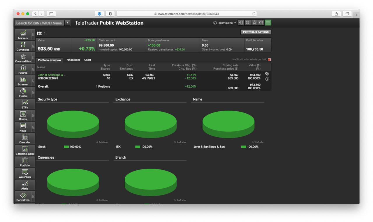Click the green John B Sanfilippo & Son legend swatch
Screen dimensions: 373x222
point(244,147)
